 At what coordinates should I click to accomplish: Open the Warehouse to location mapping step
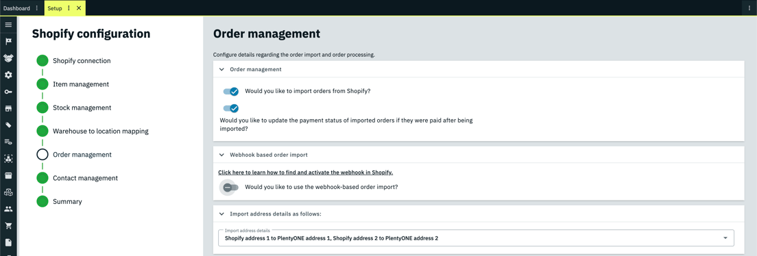coord(100,131)
